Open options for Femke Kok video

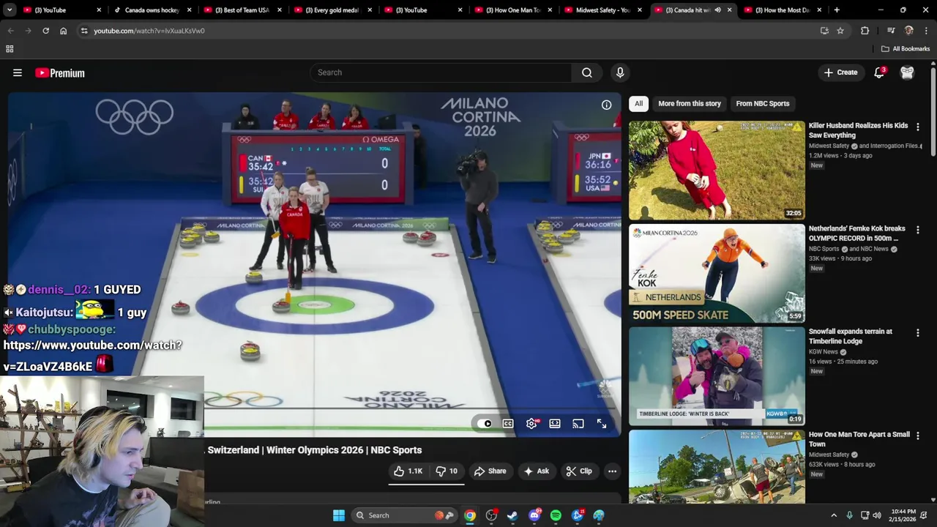point(918,230)
